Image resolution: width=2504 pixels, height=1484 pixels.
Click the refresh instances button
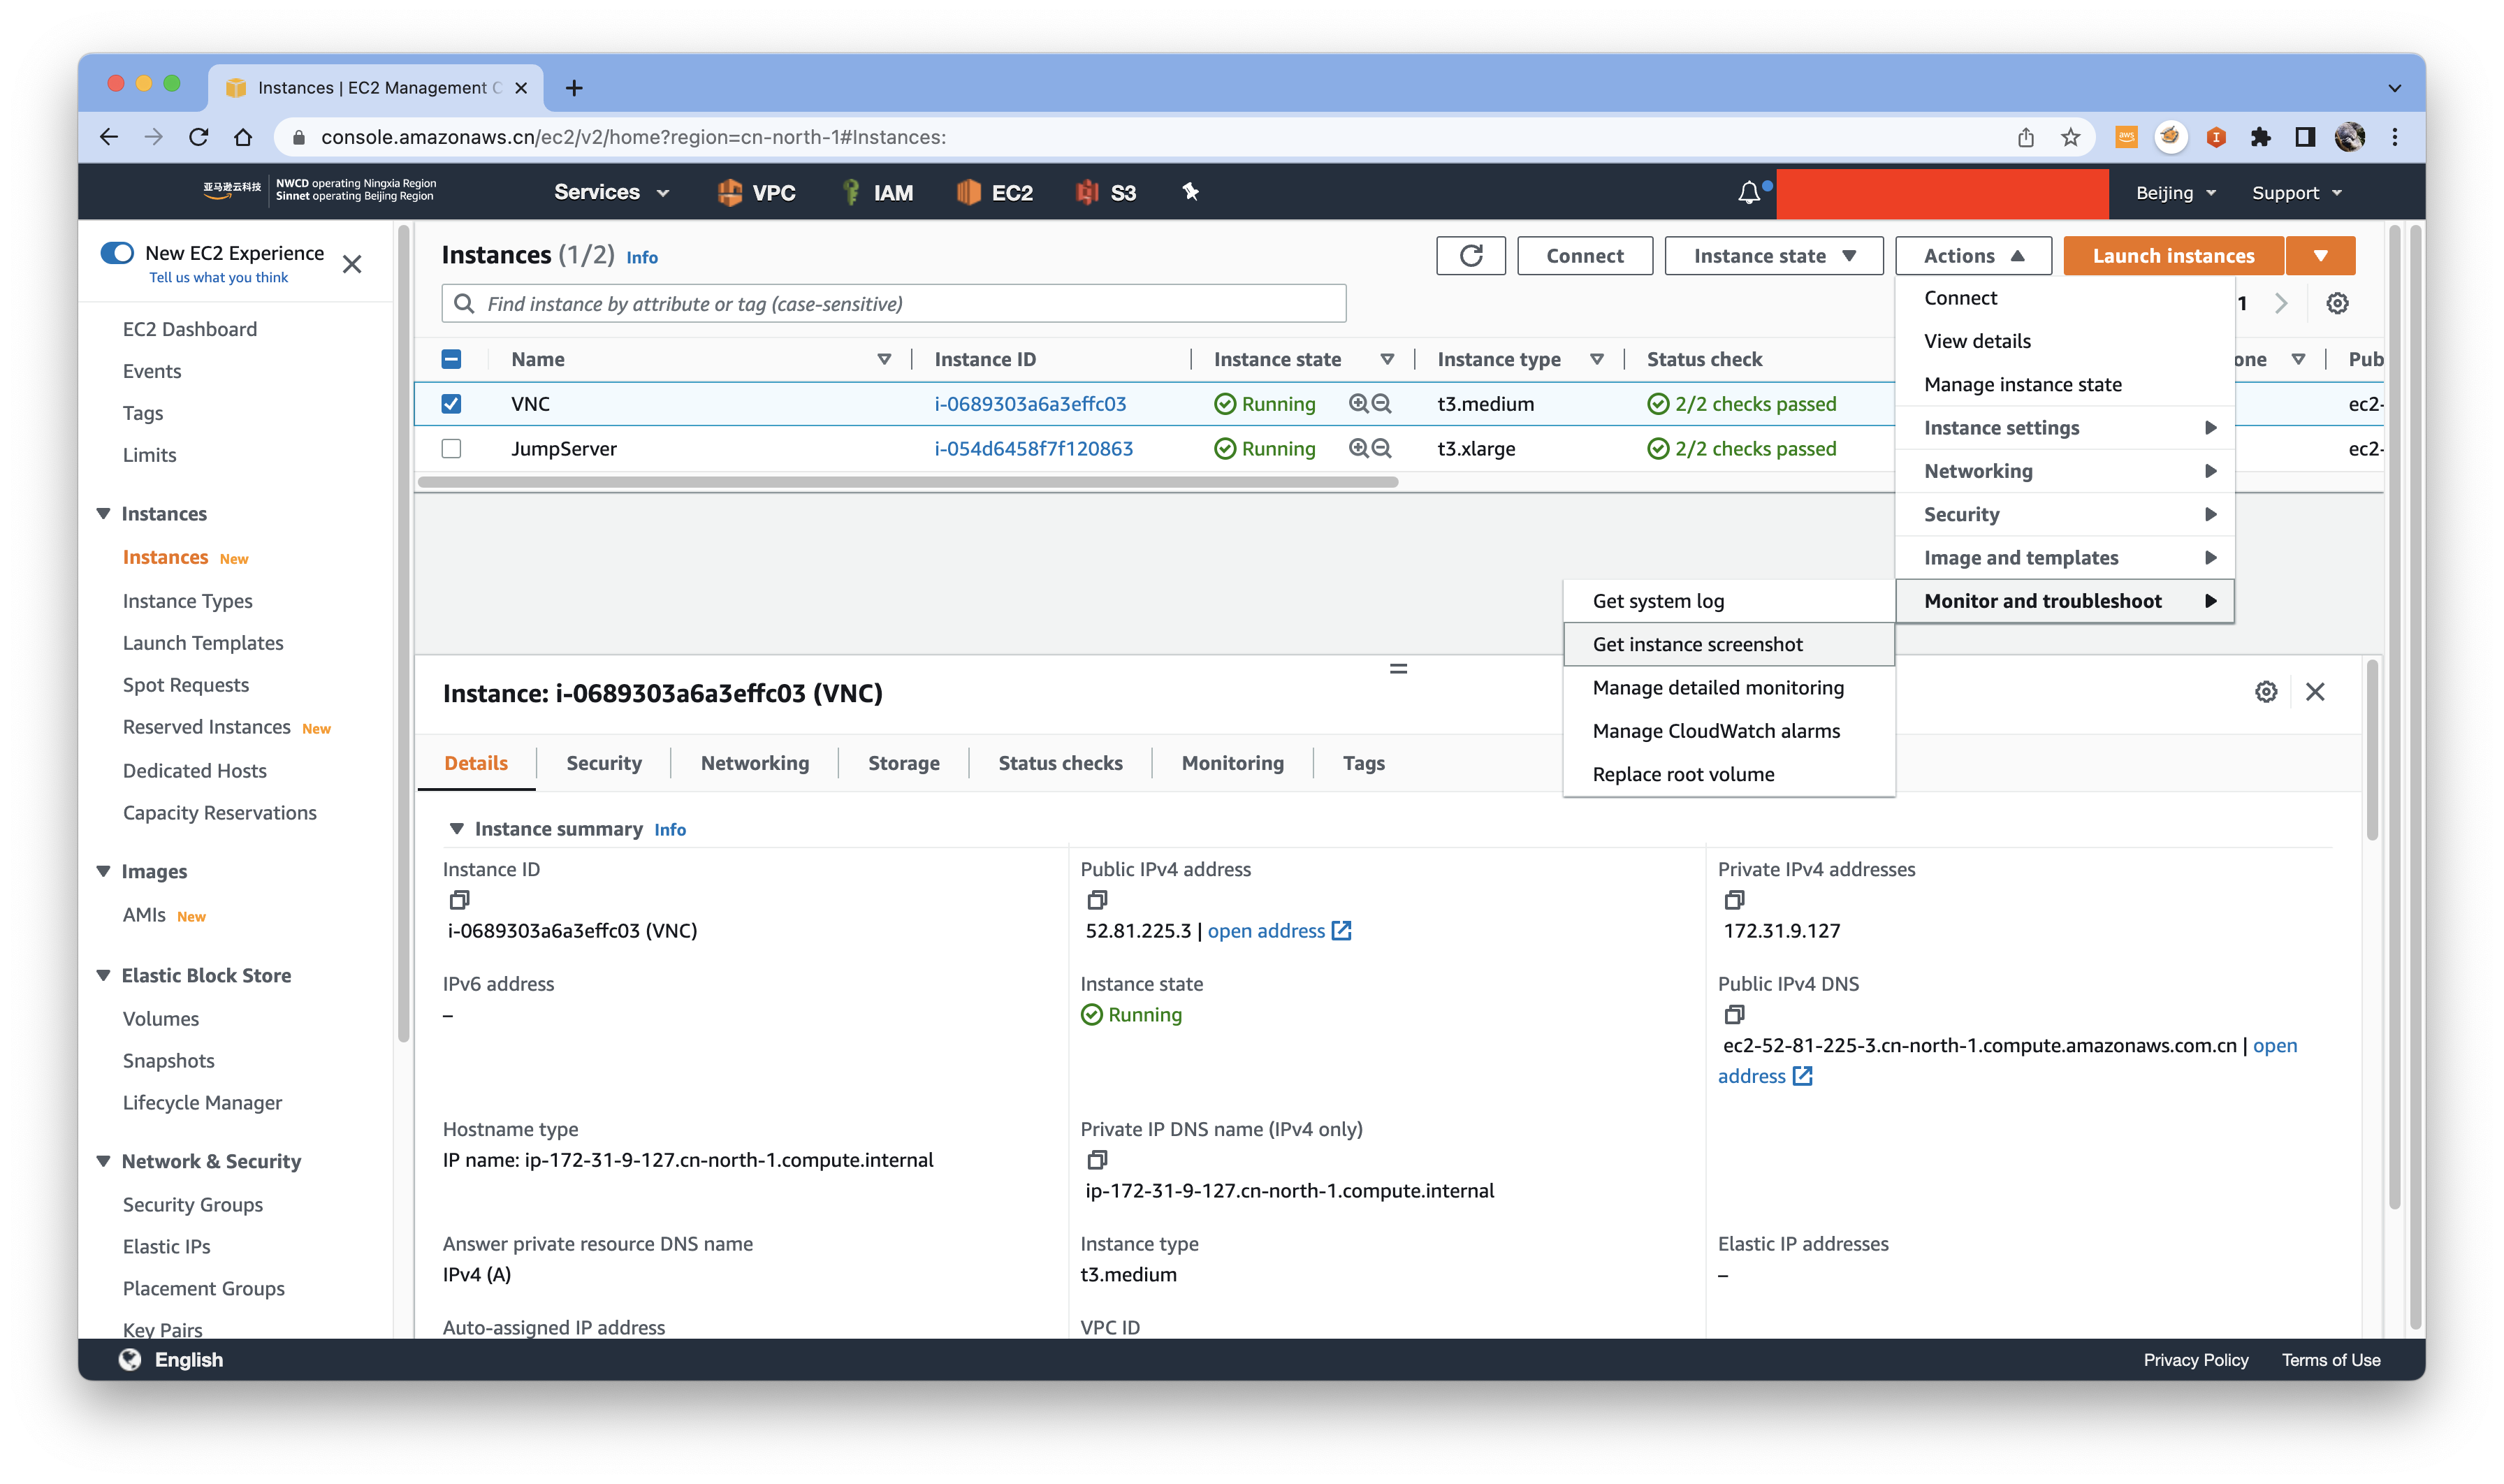coord(1470,256)
